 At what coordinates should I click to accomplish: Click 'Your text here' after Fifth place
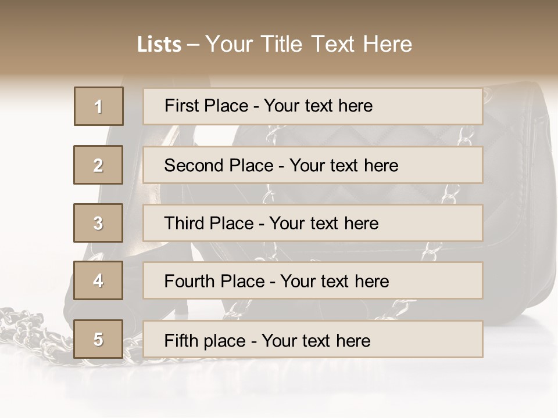316,341
